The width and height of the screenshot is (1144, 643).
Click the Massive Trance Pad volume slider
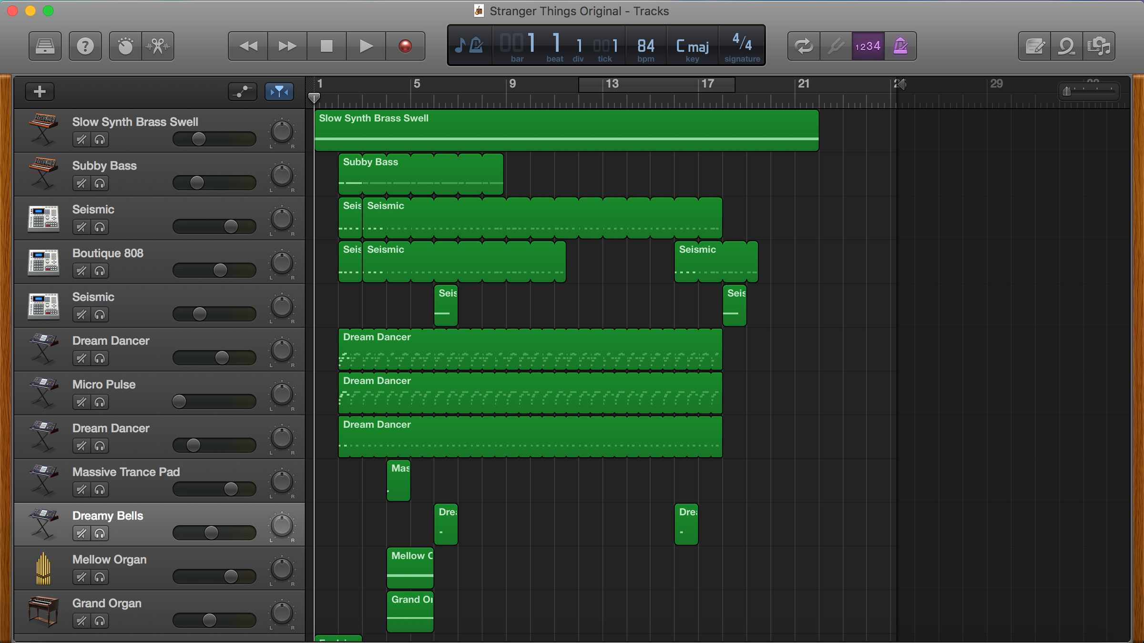click(214, 489)
